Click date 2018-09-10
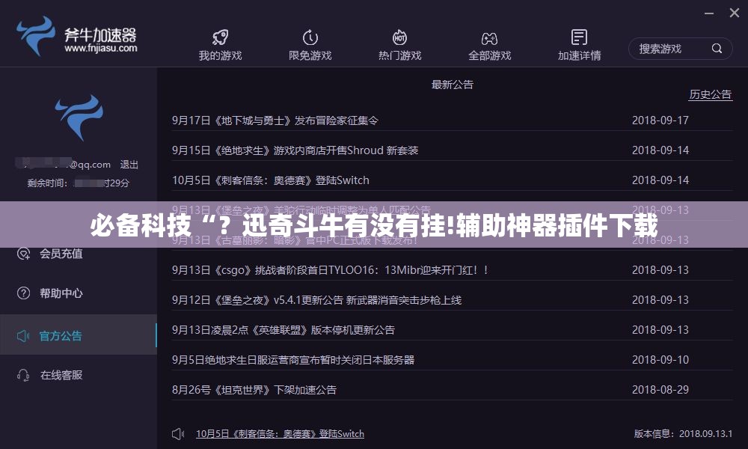This screenshot has width=748, height=449. 660,360
